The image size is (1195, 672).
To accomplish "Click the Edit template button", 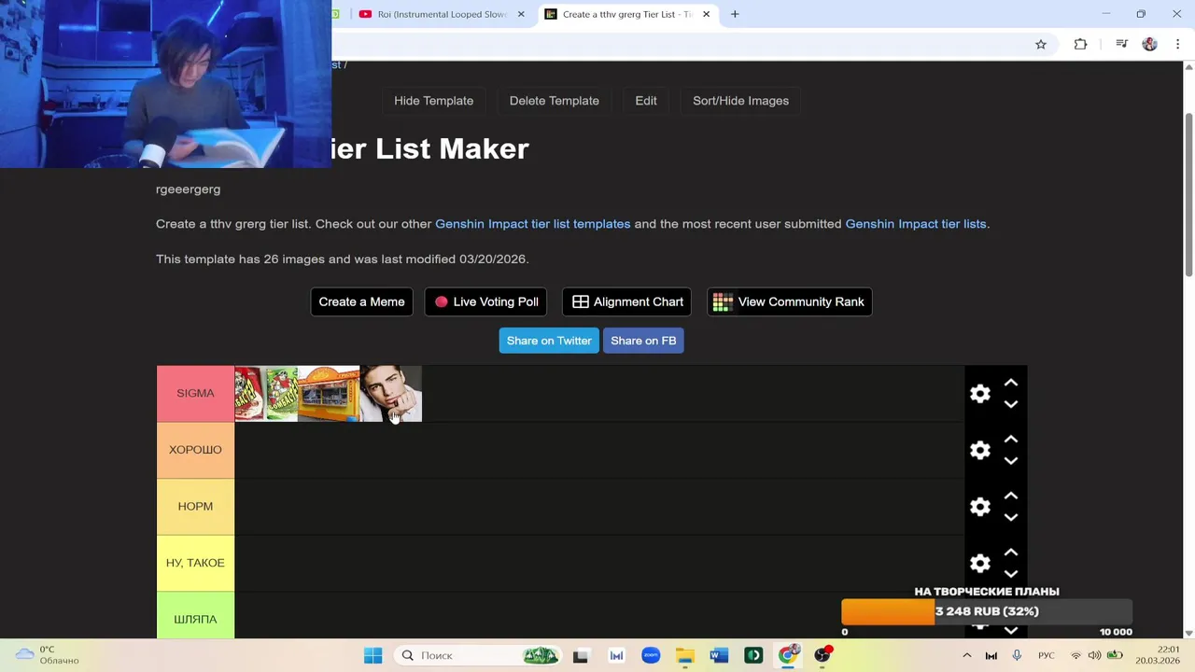I will click(x=646, y=101).
